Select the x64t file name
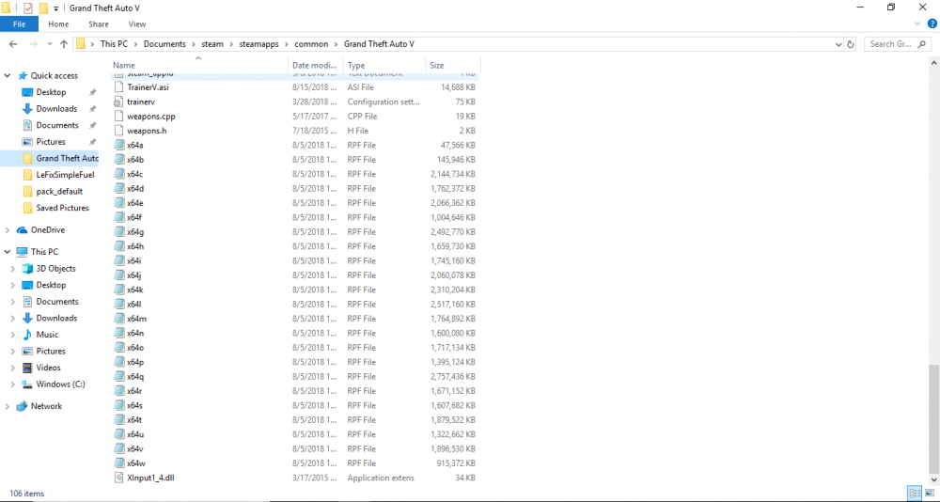 point(134,420)
